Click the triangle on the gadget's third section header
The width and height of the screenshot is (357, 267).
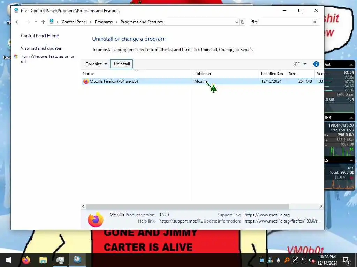pos(351,160)
